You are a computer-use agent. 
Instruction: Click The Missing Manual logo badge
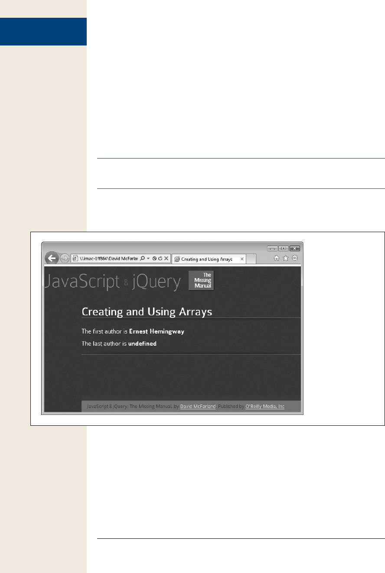tap(202, 281)
